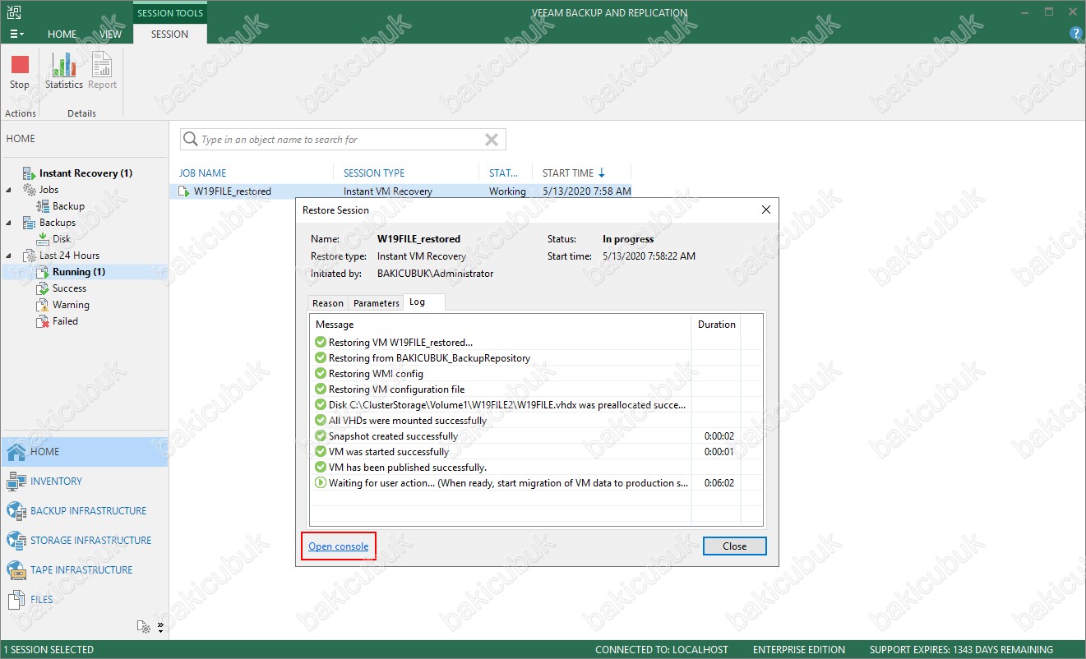Open the help question mark icon
Screen dimensions: 1086x659
click(1076, 34)
